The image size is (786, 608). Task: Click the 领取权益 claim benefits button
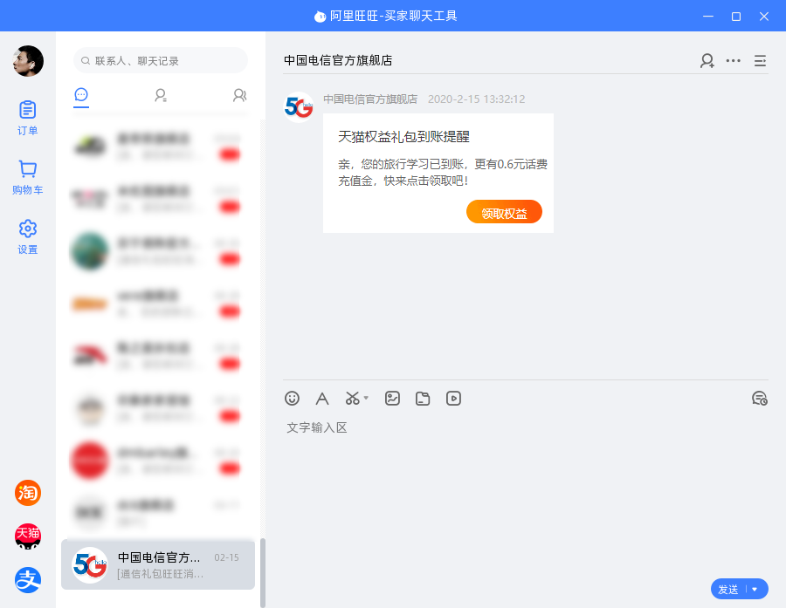[504, 211]
